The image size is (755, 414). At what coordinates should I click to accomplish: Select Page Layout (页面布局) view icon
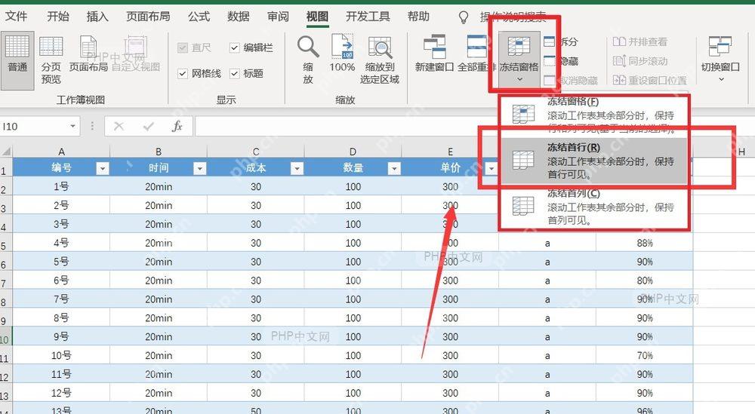coord(88,48)
